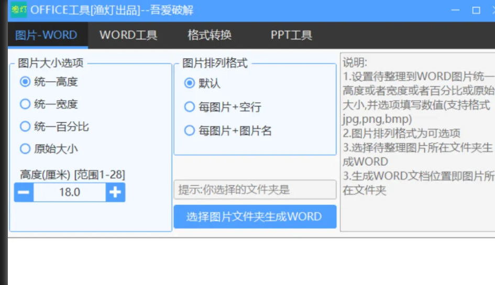This screenshot has height=285, width=495.
Task: Decrease height with the minus button
Action: point(24,192)
